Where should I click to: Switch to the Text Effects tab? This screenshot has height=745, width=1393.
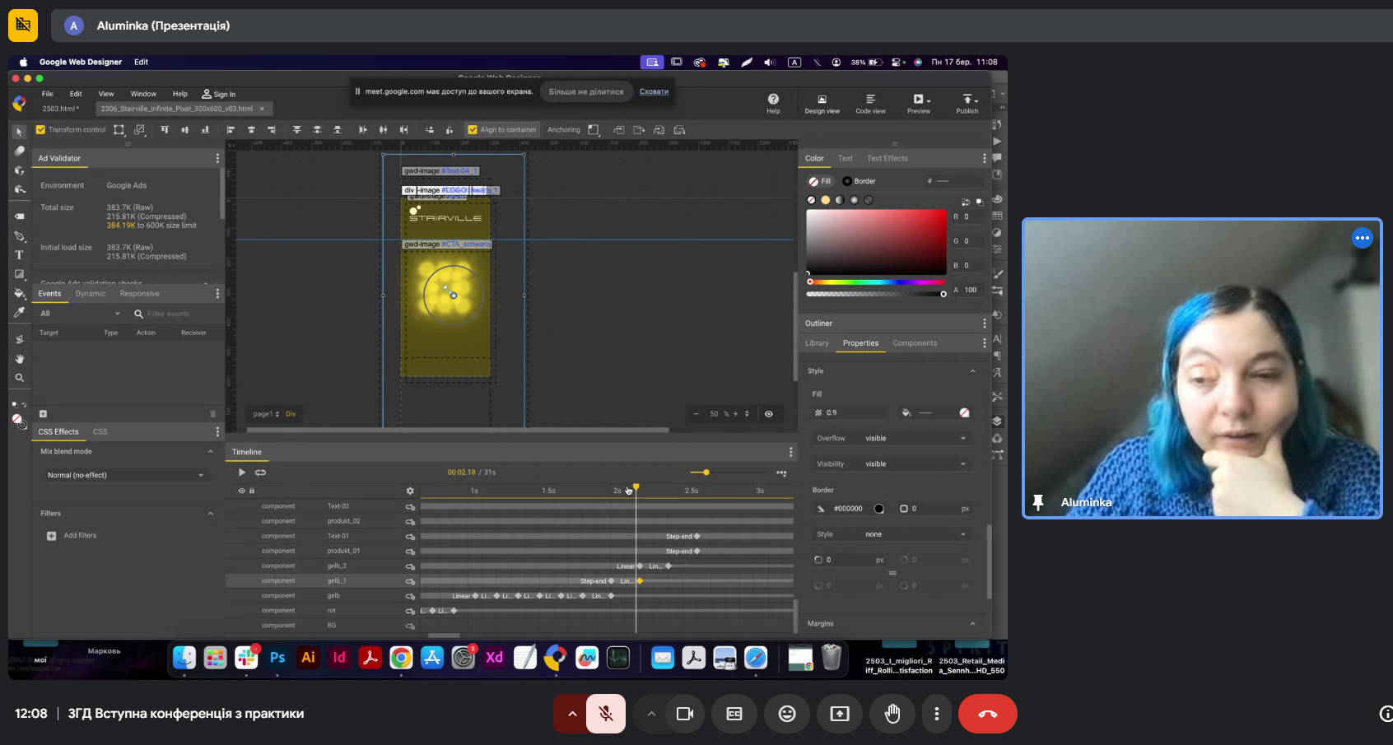(x=887, y=159)
